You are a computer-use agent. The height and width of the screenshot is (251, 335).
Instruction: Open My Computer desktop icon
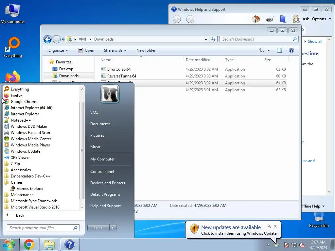point(13,13)
